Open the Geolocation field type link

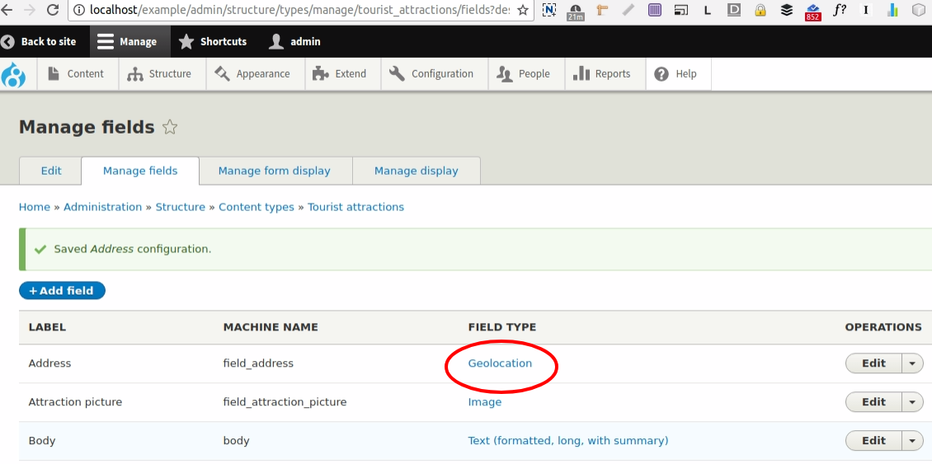click(500, 363)
